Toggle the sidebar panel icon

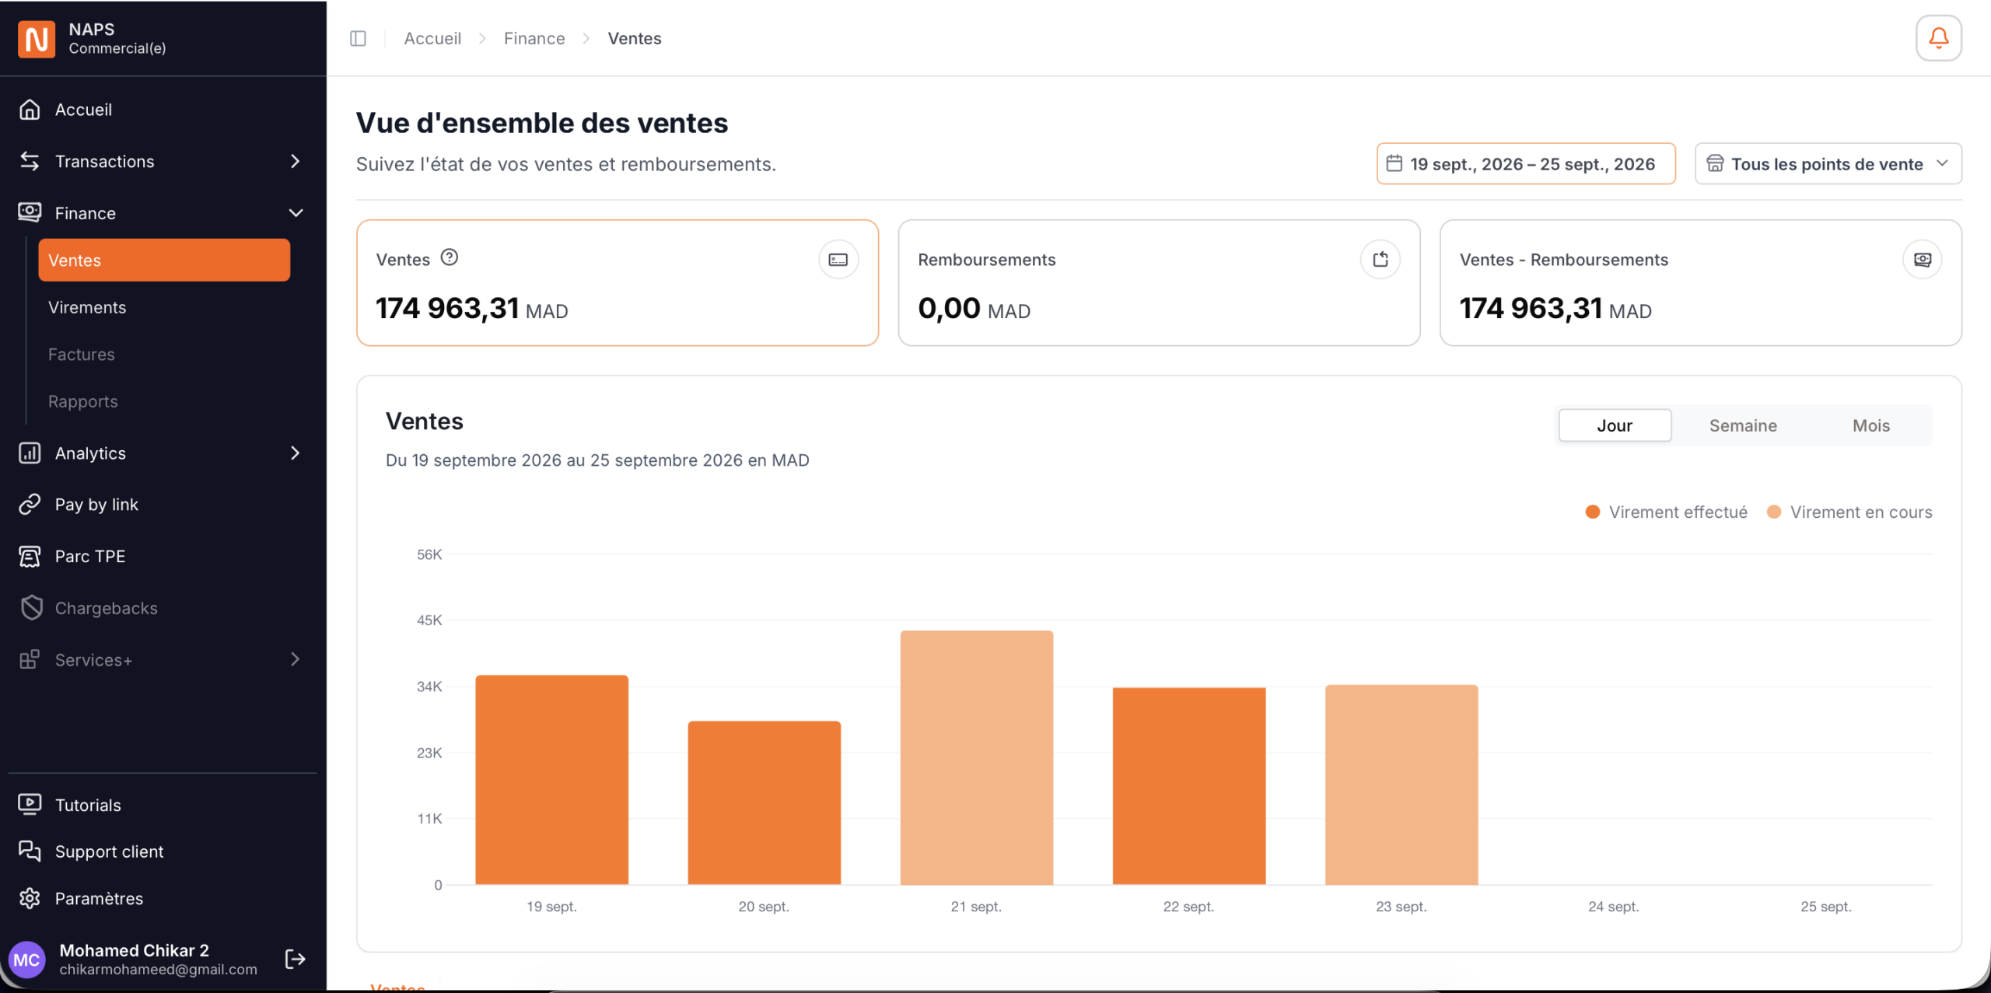pyautogui.click(x=358, y=38)
